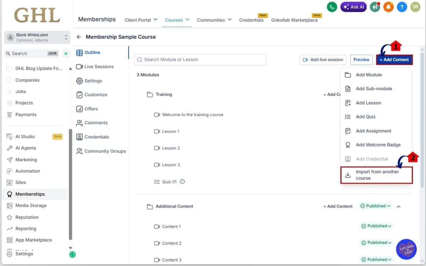This screenshot has width=426, height=266.
Task: Click the Preview button
Action: click(x=361, y=60)
